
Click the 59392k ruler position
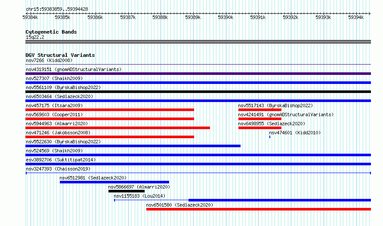tap(290, 17)
